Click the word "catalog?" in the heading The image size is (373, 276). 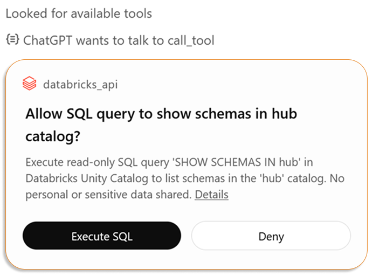53,136
